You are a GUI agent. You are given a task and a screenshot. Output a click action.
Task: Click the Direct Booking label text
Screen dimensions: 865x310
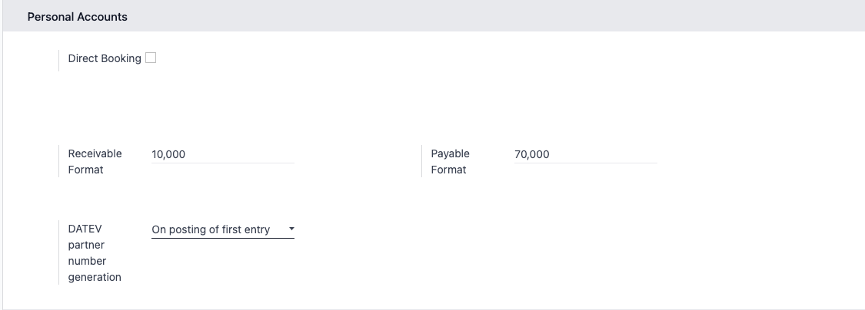click(105, 58)
